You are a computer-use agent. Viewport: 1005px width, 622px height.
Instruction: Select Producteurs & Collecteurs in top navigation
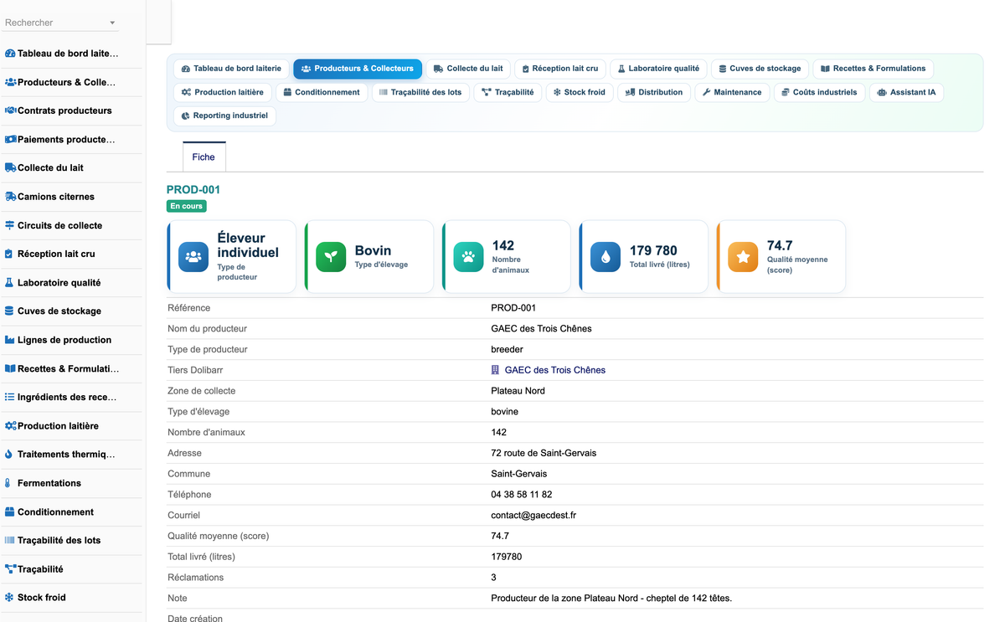[x=358, y=69]
